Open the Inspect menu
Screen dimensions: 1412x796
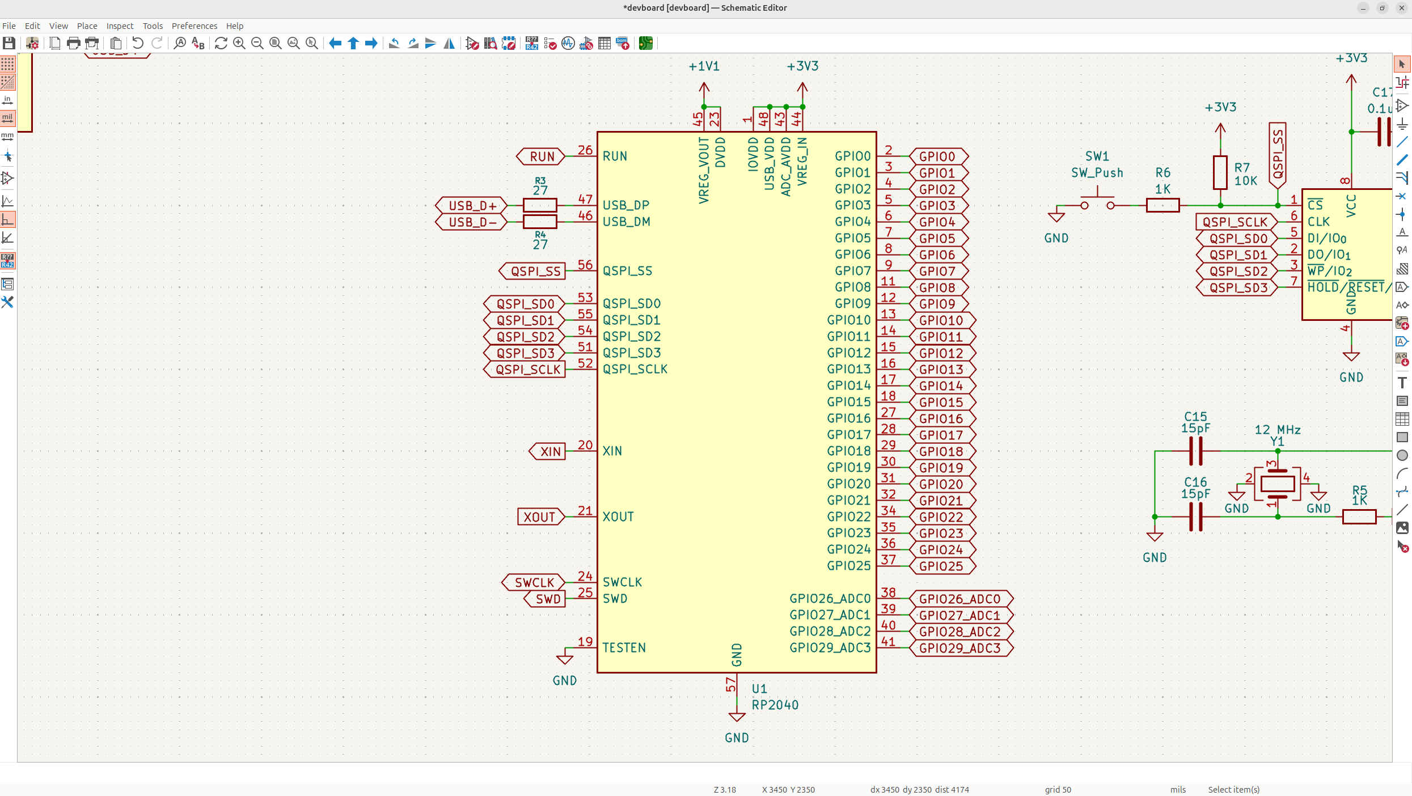click(120, 26)
